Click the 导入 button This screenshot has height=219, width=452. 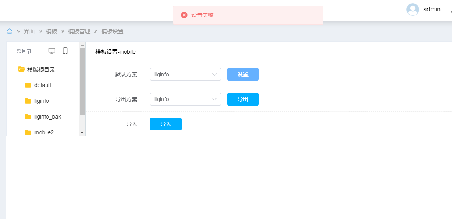(x=165, y=124)
